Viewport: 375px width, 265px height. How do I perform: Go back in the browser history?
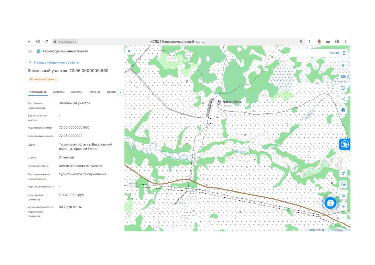(29, 42)
